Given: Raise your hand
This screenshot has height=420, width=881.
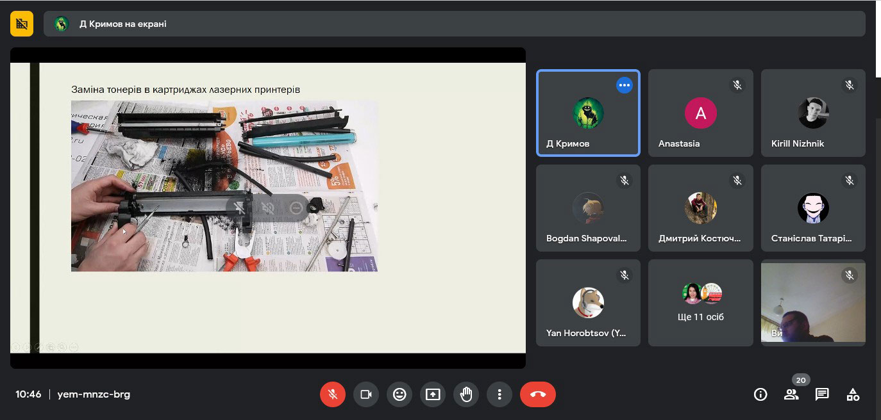Looking at the screenshot, I should pyautogui.click(x=466, y=394).
